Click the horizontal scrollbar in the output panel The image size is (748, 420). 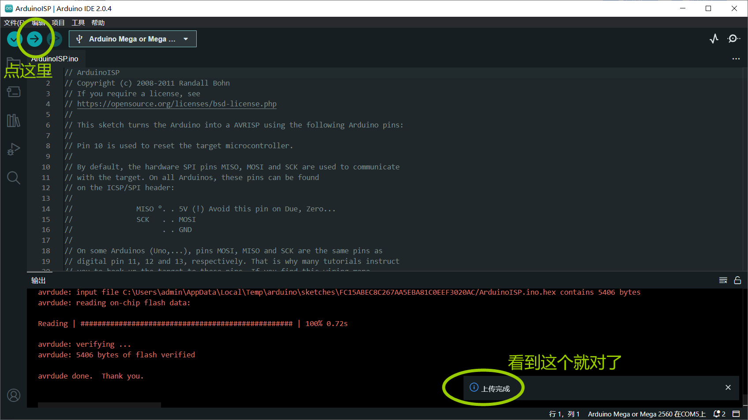(x=99, y=405)
